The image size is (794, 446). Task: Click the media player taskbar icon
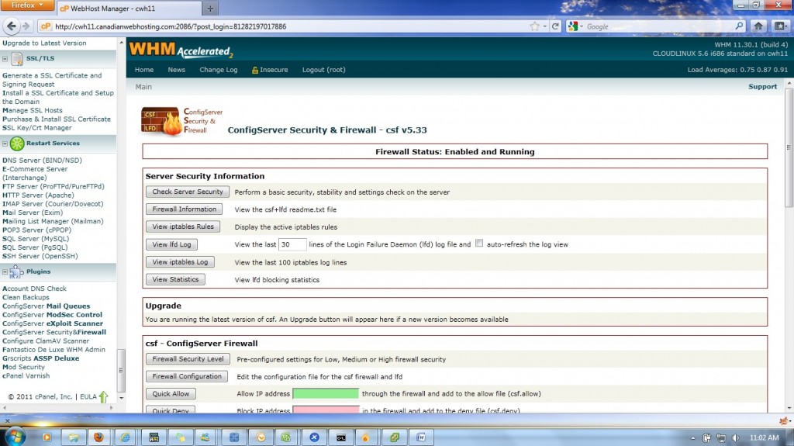47,437
